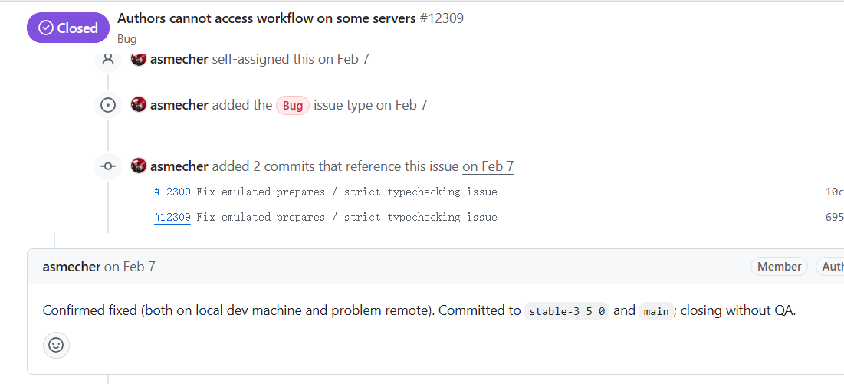Click 'on Feb 7' after commits reference
The image size is (844, 384).
[488, 166]
